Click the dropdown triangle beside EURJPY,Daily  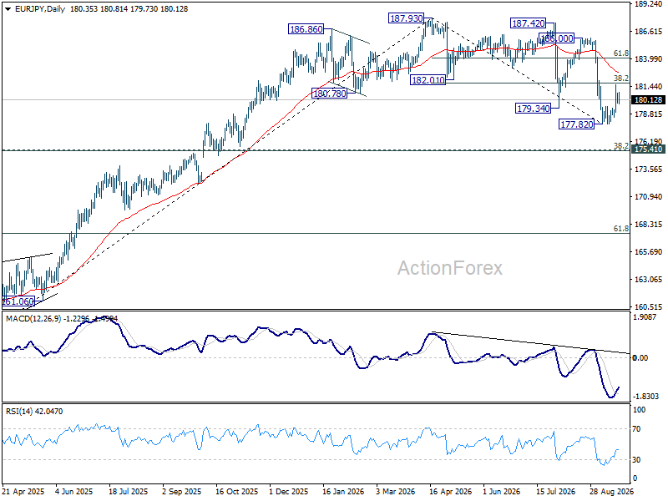click(x=8, y=9)
